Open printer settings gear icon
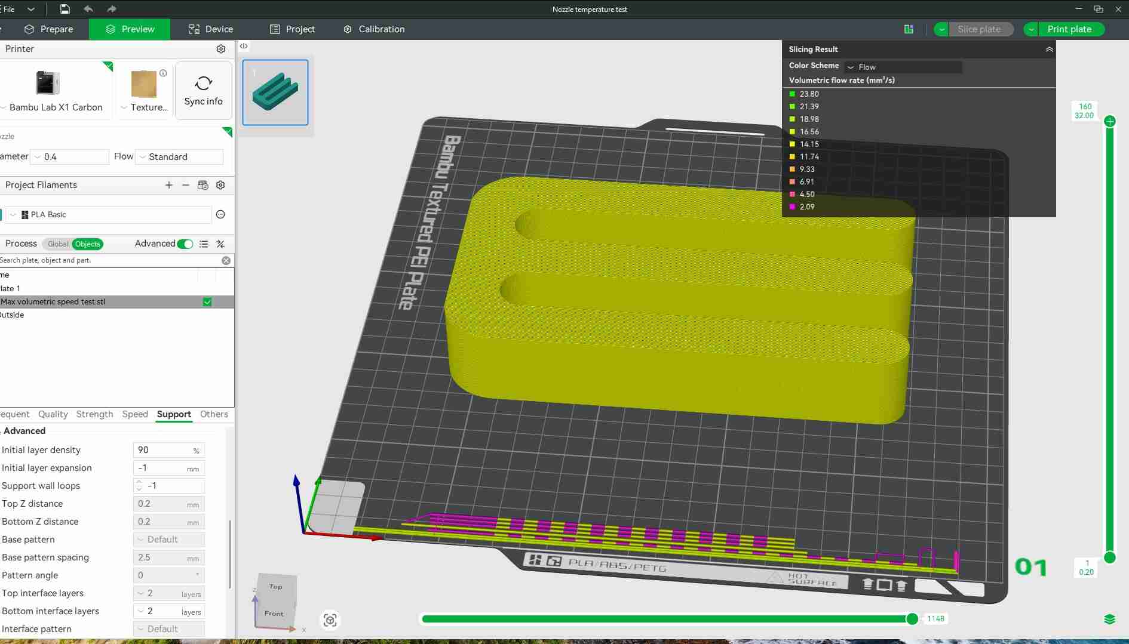 [x=220, y=49]
